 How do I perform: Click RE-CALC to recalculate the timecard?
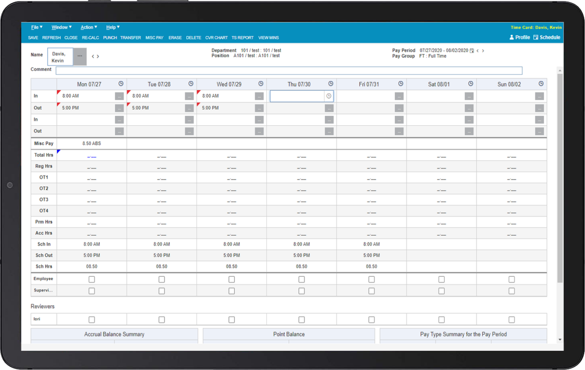tap(90, 37)
